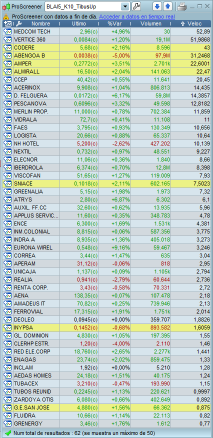The height and width of the screenshot is (438, 213).
Task: Open chart icon for UNICAJA
Action: point(7,272)
